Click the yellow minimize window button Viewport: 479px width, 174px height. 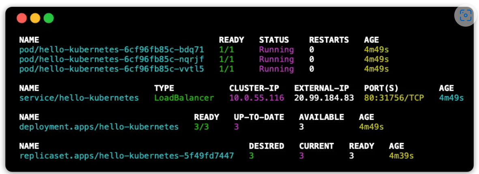click(x=35, y=18)
